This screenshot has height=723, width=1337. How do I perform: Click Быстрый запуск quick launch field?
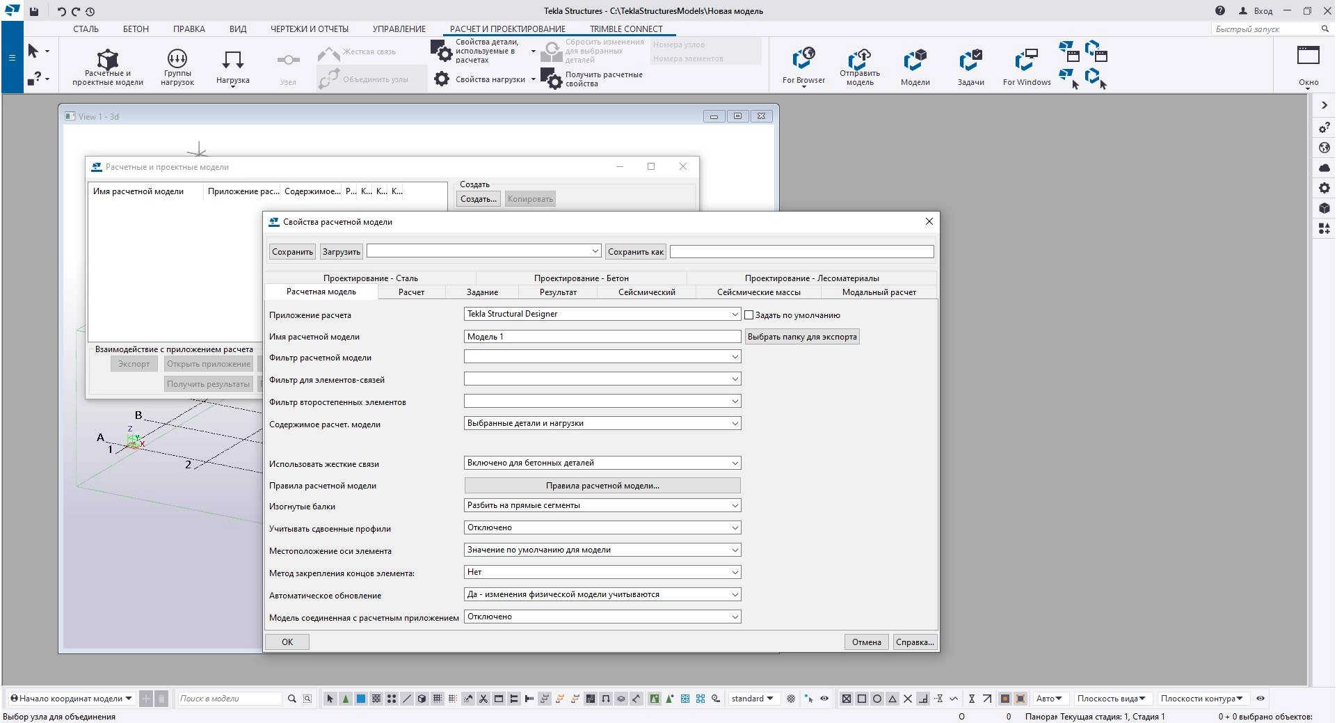click(1265, 29)
